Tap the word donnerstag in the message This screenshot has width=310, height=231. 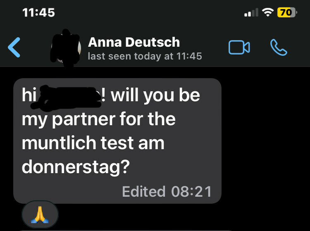click(76, 167)
